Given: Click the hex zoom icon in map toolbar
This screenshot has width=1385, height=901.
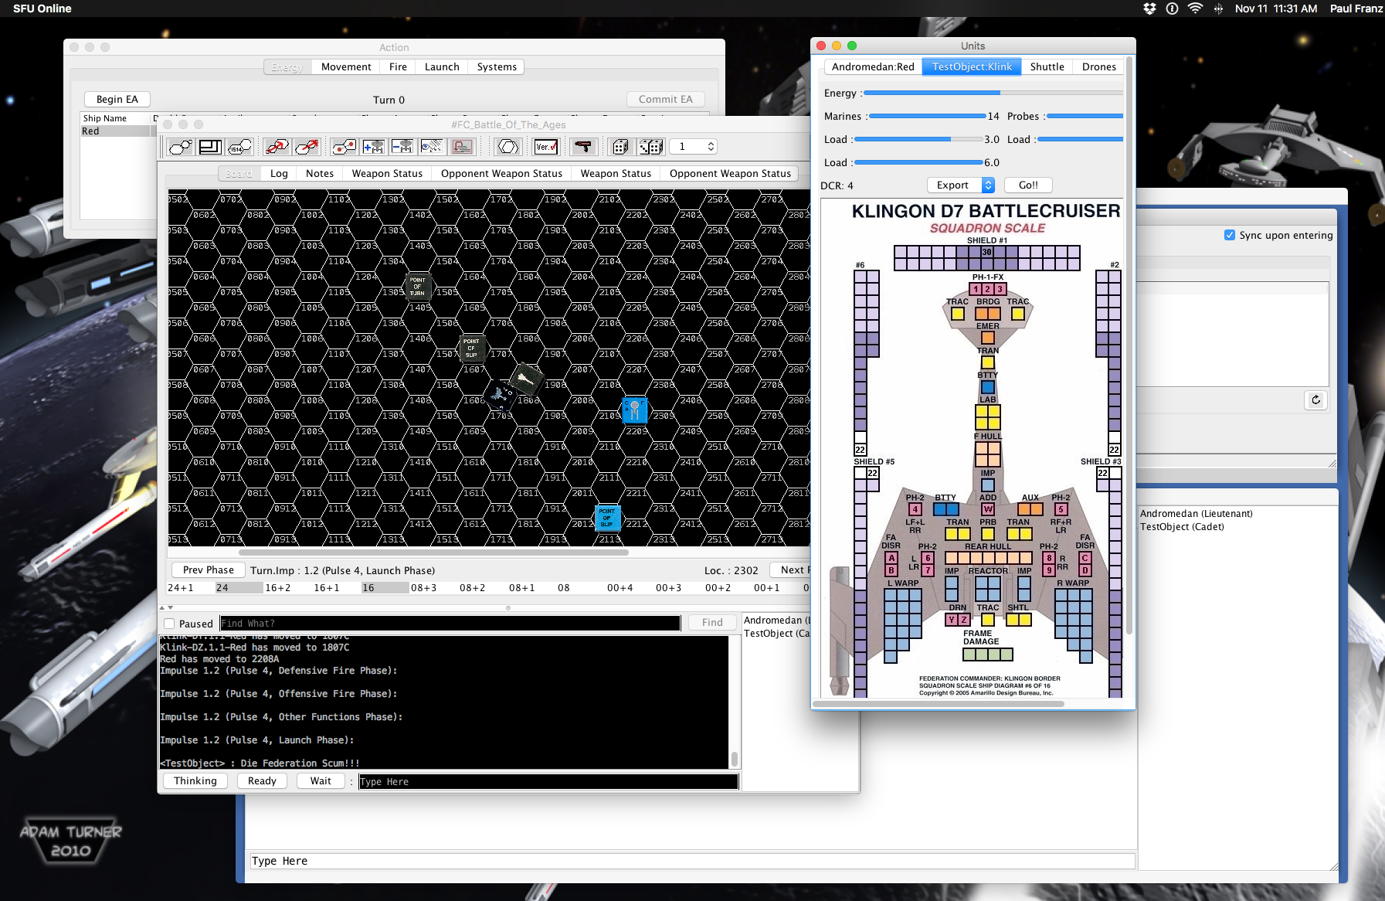Looking at the screenshot, I should click(180, 147).
